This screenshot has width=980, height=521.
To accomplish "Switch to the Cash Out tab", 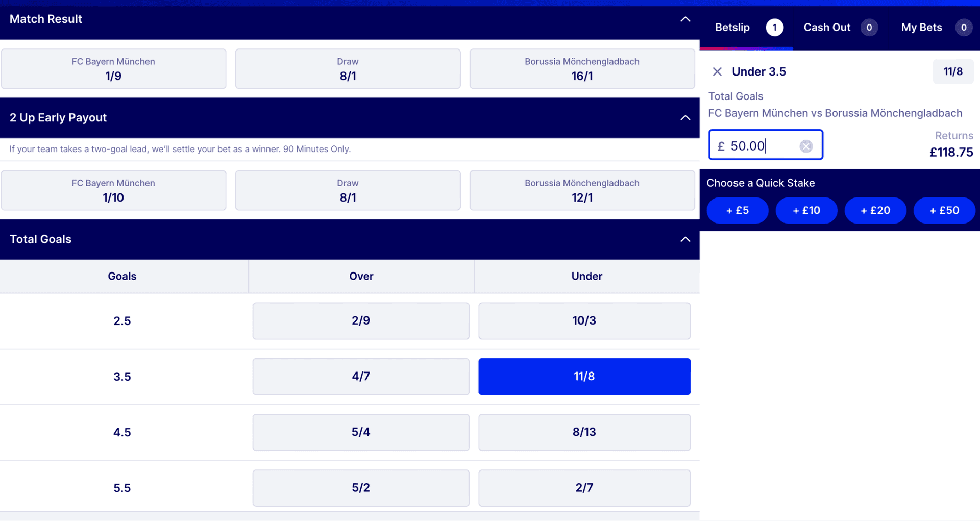I will 827,28.
